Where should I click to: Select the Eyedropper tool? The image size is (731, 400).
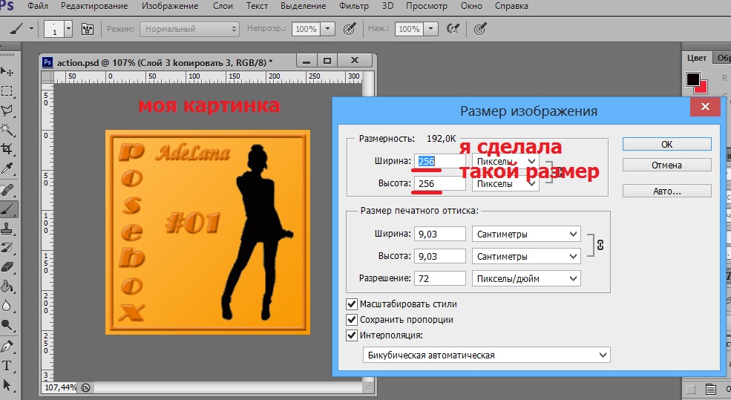tap(7, 169)
